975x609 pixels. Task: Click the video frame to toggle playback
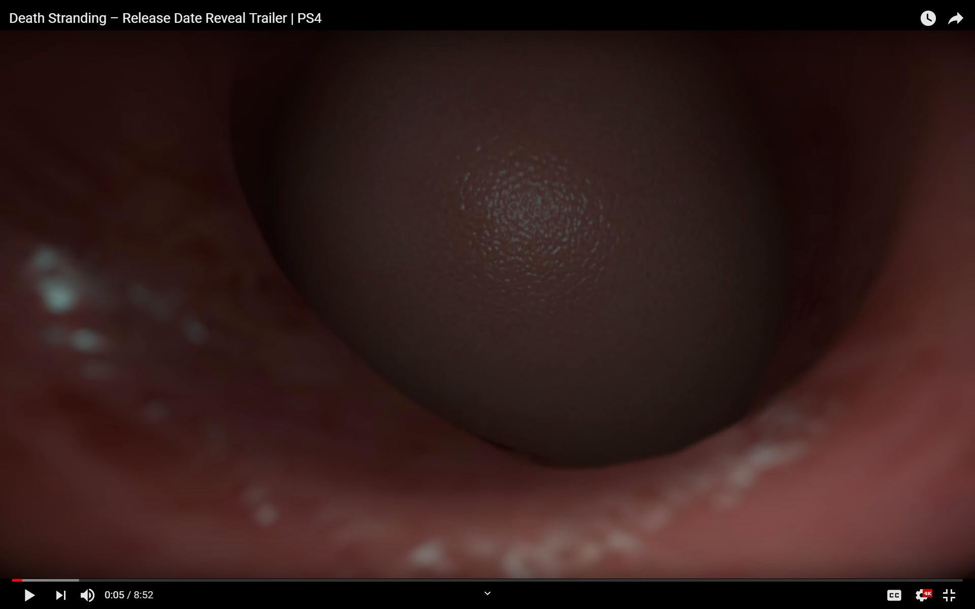coord(487,304)
